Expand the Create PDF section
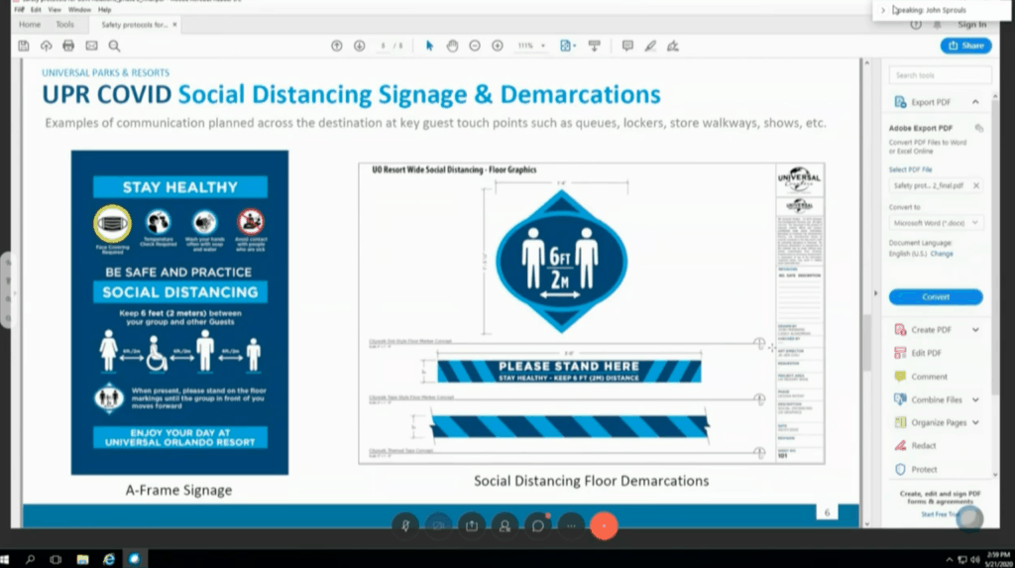 click(975, 330)
